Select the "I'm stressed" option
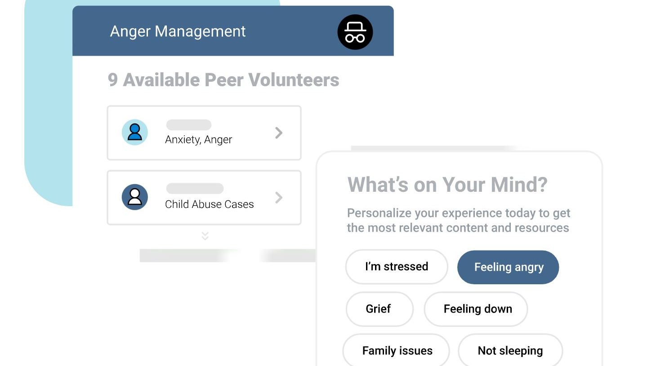The height and width of the screenshot is (366, 652). coord(396,267)
